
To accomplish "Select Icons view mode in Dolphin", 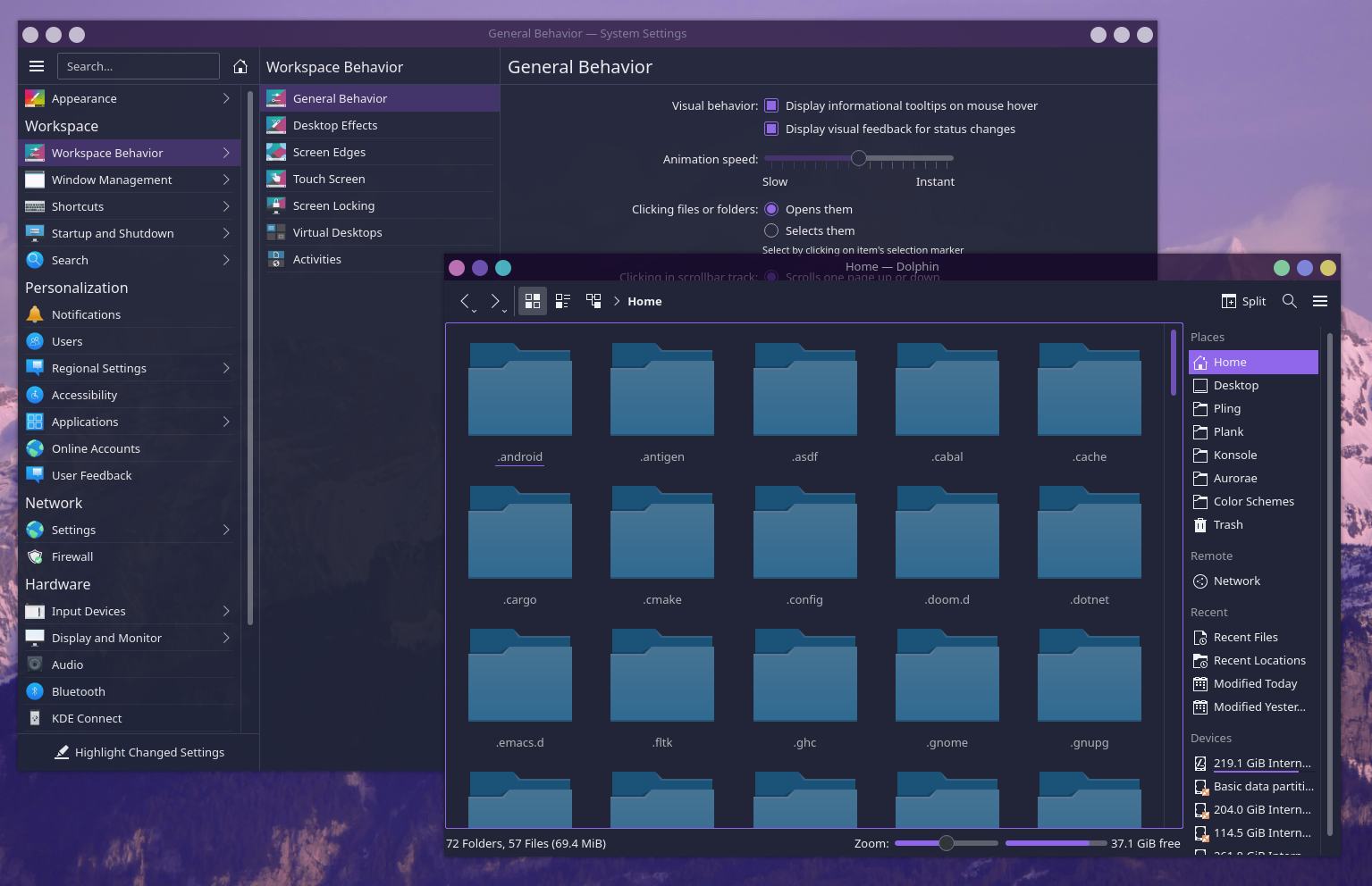I will click(533, 301).
